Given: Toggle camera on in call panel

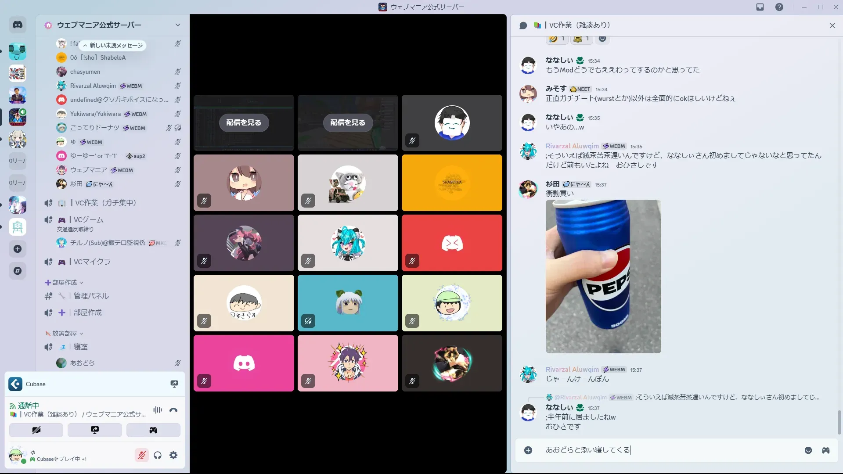Looking at the screenshot, I should click(36, 430).
